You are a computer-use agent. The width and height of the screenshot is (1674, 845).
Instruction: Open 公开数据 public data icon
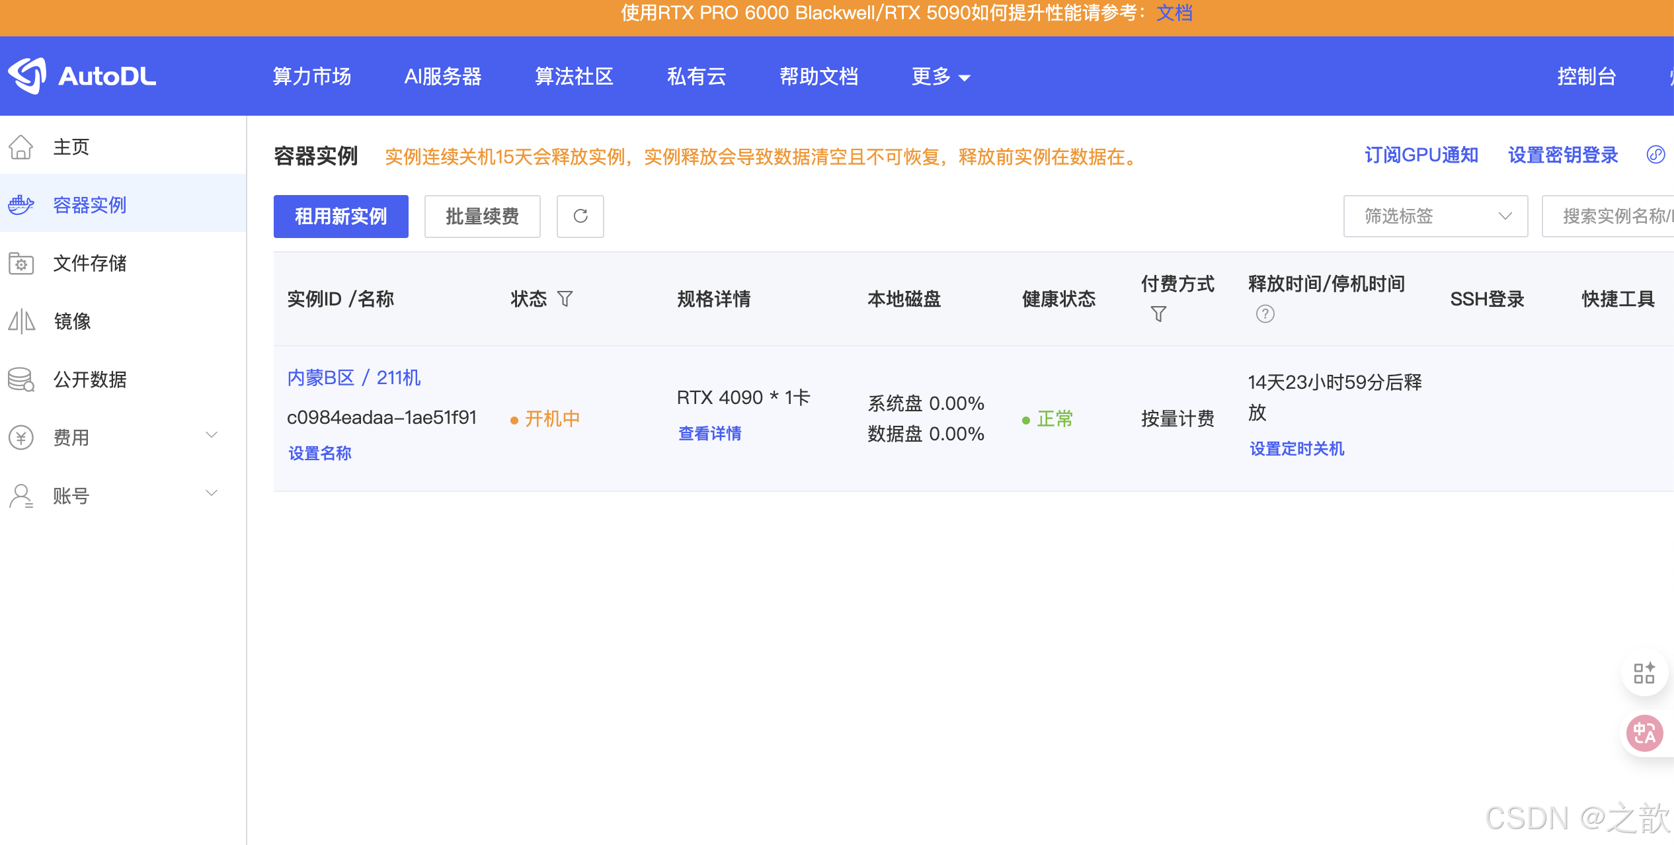tap(20, 380)
